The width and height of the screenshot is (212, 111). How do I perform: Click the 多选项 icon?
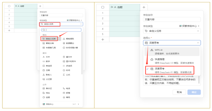(x=64, y=66)
